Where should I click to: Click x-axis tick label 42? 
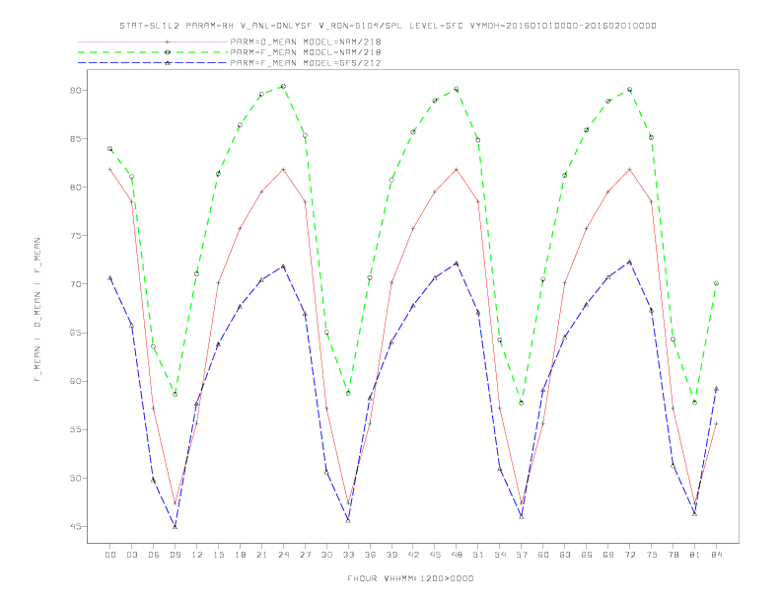click(413, 555)
